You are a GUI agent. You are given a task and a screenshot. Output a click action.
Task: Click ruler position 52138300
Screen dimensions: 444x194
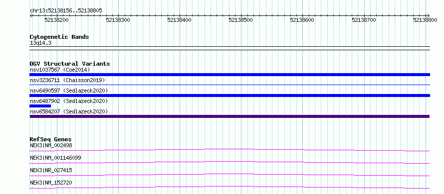pyautogui.click(x=118, y=20)
